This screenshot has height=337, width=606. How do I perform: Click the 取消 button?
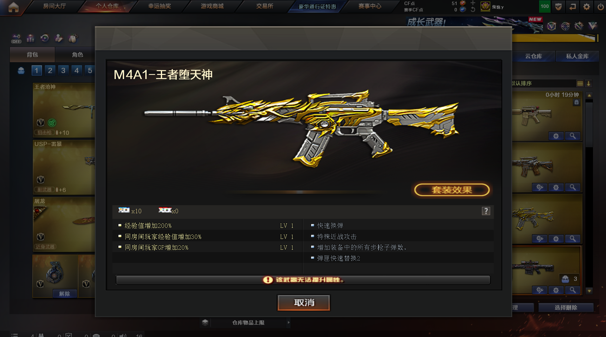pyautogui.click(x=304, y=302)
